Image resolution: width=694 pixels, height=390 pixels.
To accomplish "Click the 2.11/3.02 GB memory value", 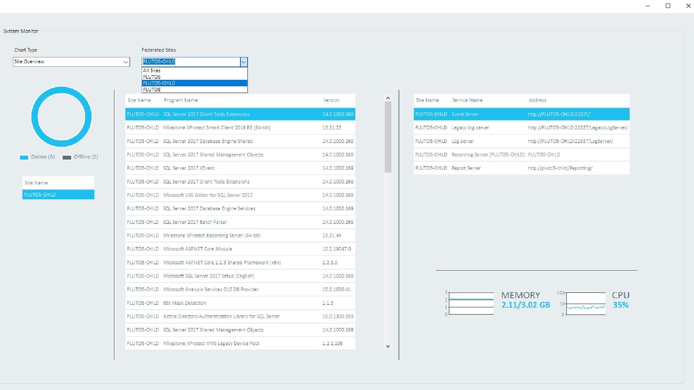I will click(x=526, y=305).
